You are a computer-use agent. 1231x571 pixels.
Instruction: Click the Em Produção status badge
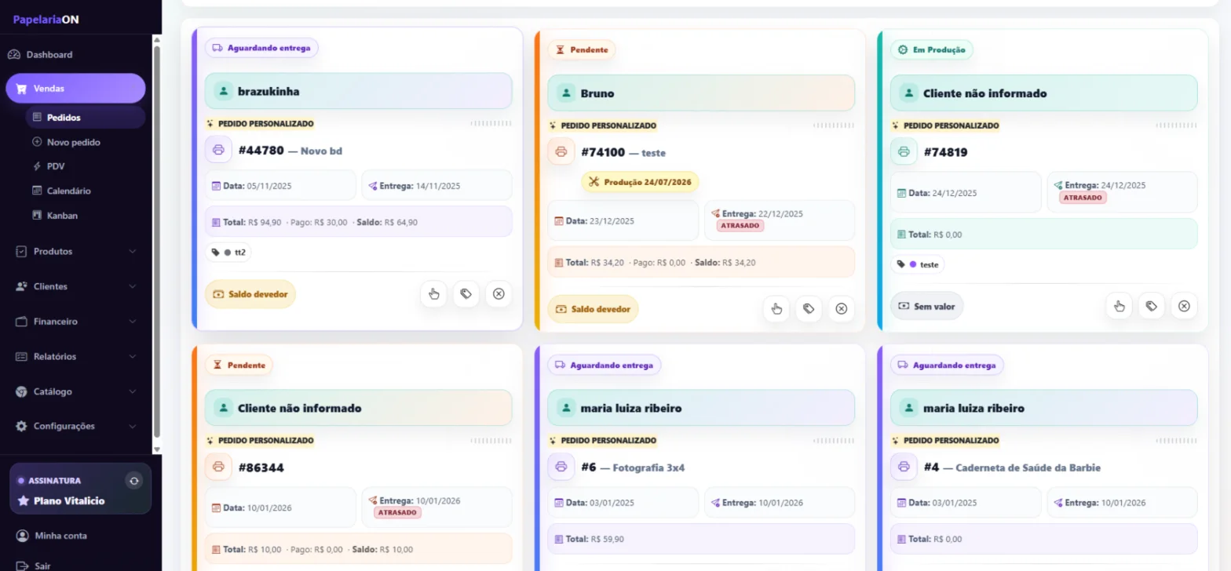932,49
